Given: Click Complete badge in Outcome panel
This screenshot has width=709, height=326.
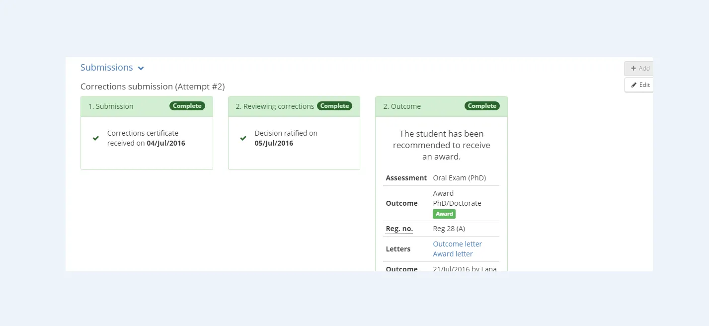Looking at the screenshot, I should 482,106.
